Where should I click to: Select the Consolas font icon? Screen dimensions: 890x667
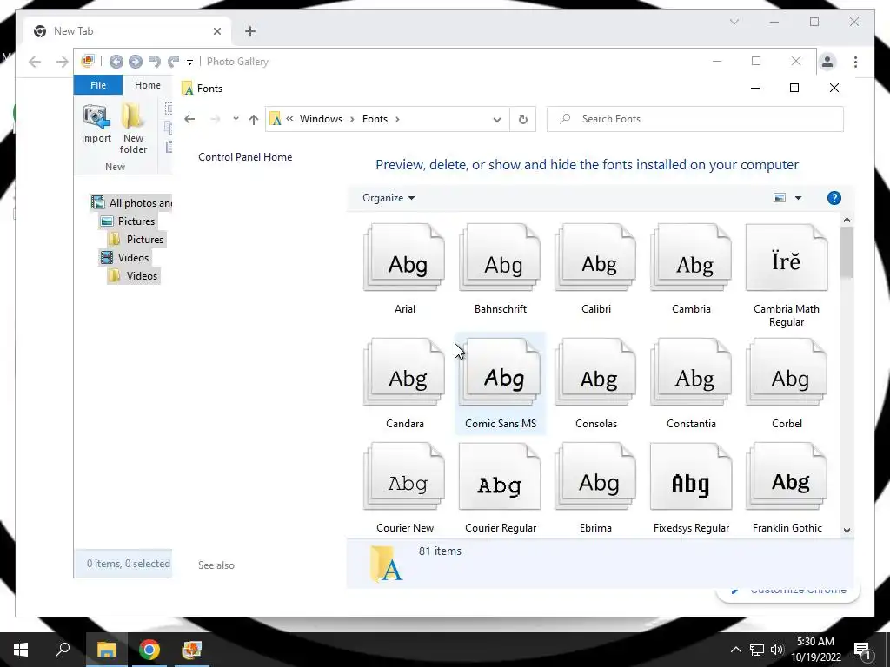[595, 373]
